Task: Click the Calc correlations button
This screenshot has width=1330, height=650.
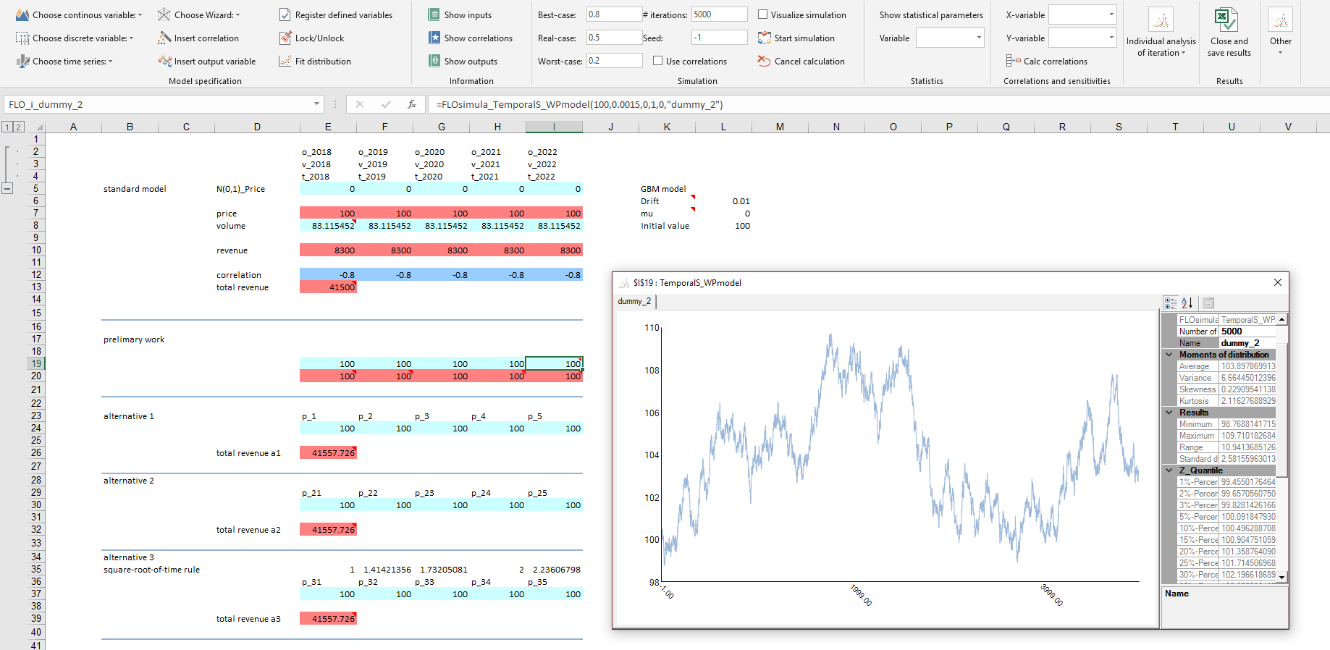Action: tap(1047, 62)
